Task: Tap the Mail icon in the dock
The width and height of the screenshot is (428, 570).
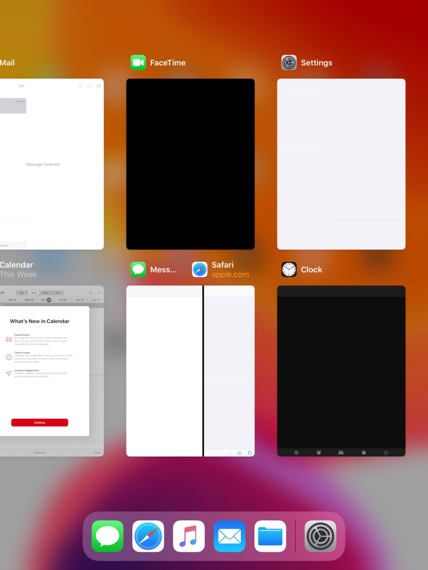Action: pyautogui.click(x=230, y=536)
